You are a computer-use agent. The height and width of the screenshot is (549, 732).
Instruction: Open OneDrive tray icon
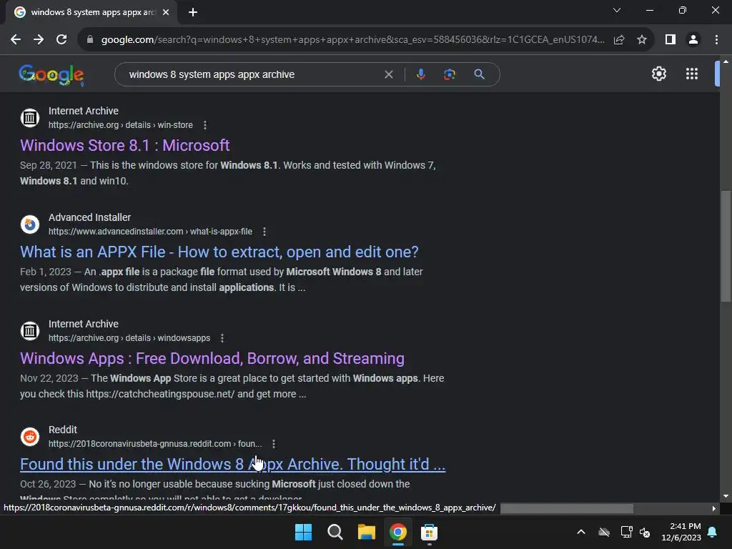pyautogui.click(x=604, y=532)
